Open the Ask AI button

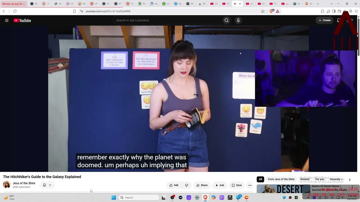220,185
